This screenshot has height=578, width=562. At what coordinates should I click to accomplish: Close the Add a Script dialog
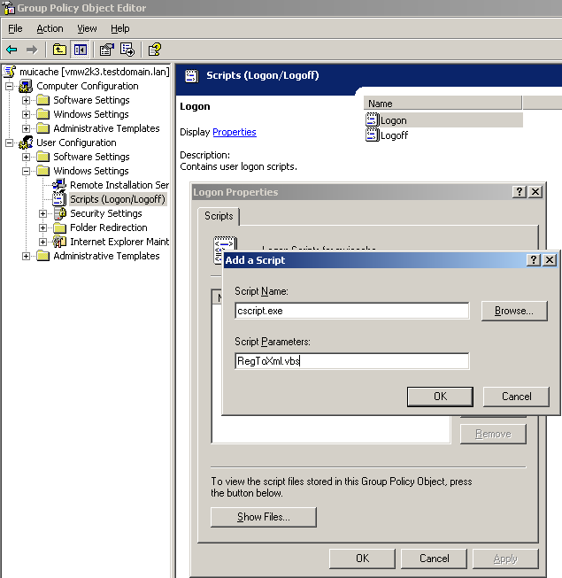pyautogui.click(x=550, y=260)
